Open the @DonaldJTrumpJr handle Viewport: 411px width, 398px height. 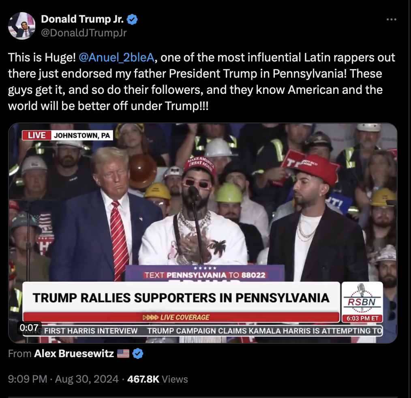pyautogui.click(x=84, y=33)
